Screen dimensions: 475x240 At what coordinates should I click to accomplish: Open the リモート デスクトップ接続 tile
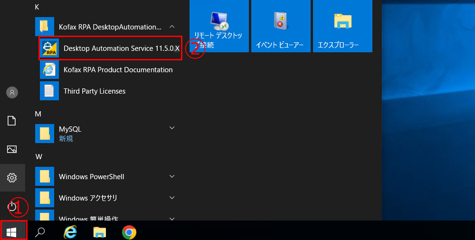pyautogui.click(x=219, y=26)
